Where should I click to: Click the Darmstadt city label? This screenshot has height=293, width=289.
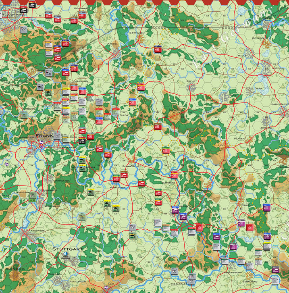click(x=62, y=181)
